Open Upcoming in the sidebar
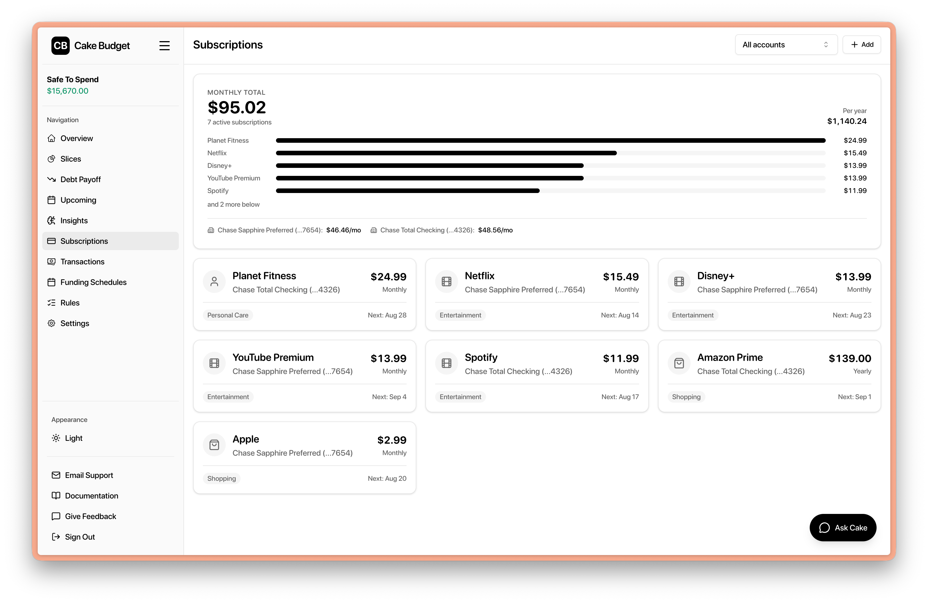 pyautogui.click(x=110, y=200)
